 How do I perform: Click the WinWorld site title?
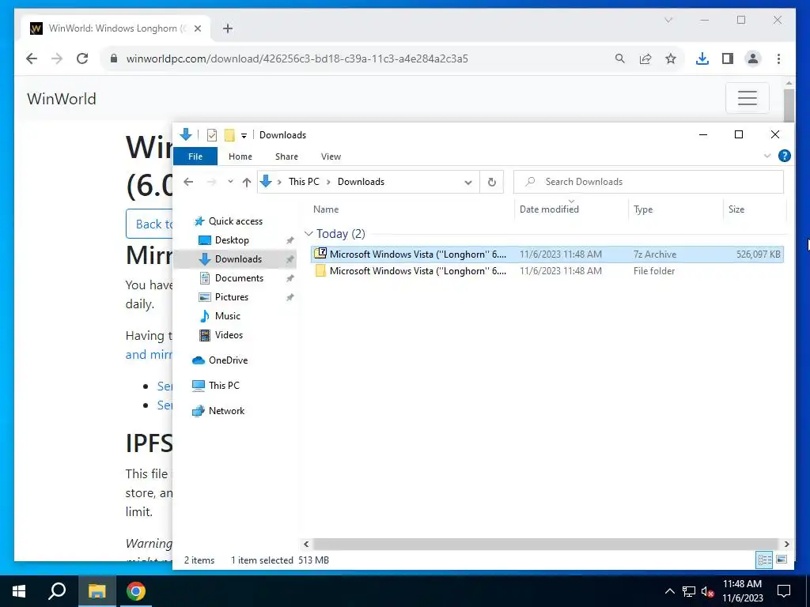(x=62, y=99)
